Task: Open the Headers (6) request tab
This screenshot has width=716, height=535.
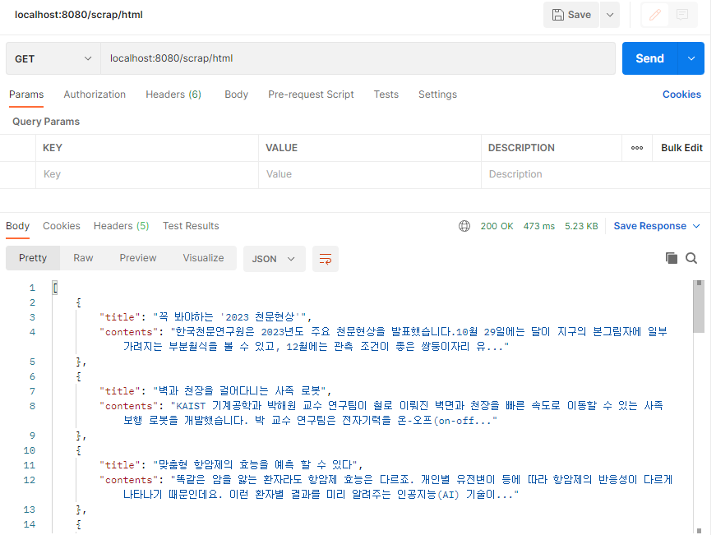Action: point(173,95)
